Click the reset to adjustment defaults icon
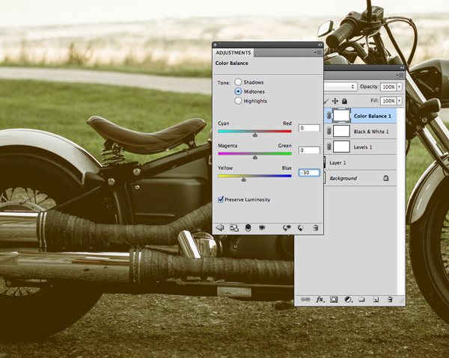This screenshot has height=358, width=449. coord(300,227)
